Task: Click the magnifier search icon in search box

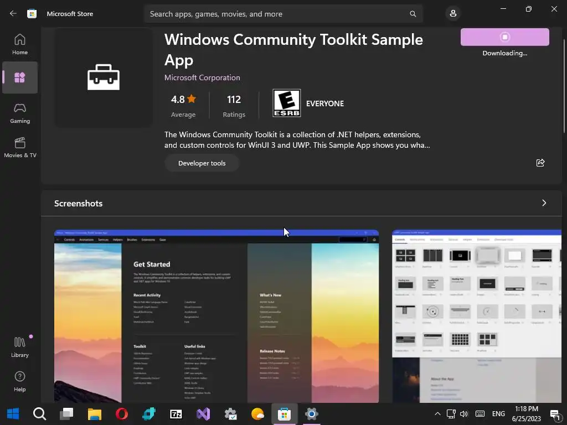Action: pyautogui.click(x=413, y=14)
